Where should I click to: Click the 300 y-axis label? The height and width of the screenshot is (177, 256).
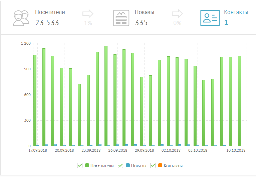click(x=27, y=120)
